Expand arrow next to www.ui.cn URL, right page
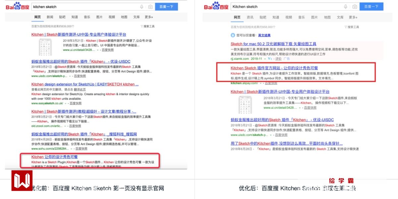The width and height of the screenshot is (398, 199). pyautogui.click(x=300, y=107)
